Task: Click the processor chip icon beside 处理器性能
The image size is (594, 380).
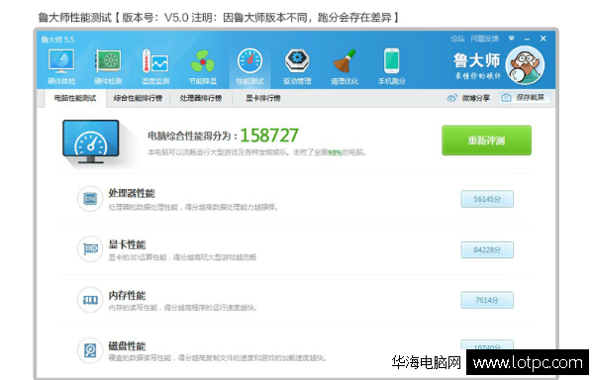Action: point(90,198)
